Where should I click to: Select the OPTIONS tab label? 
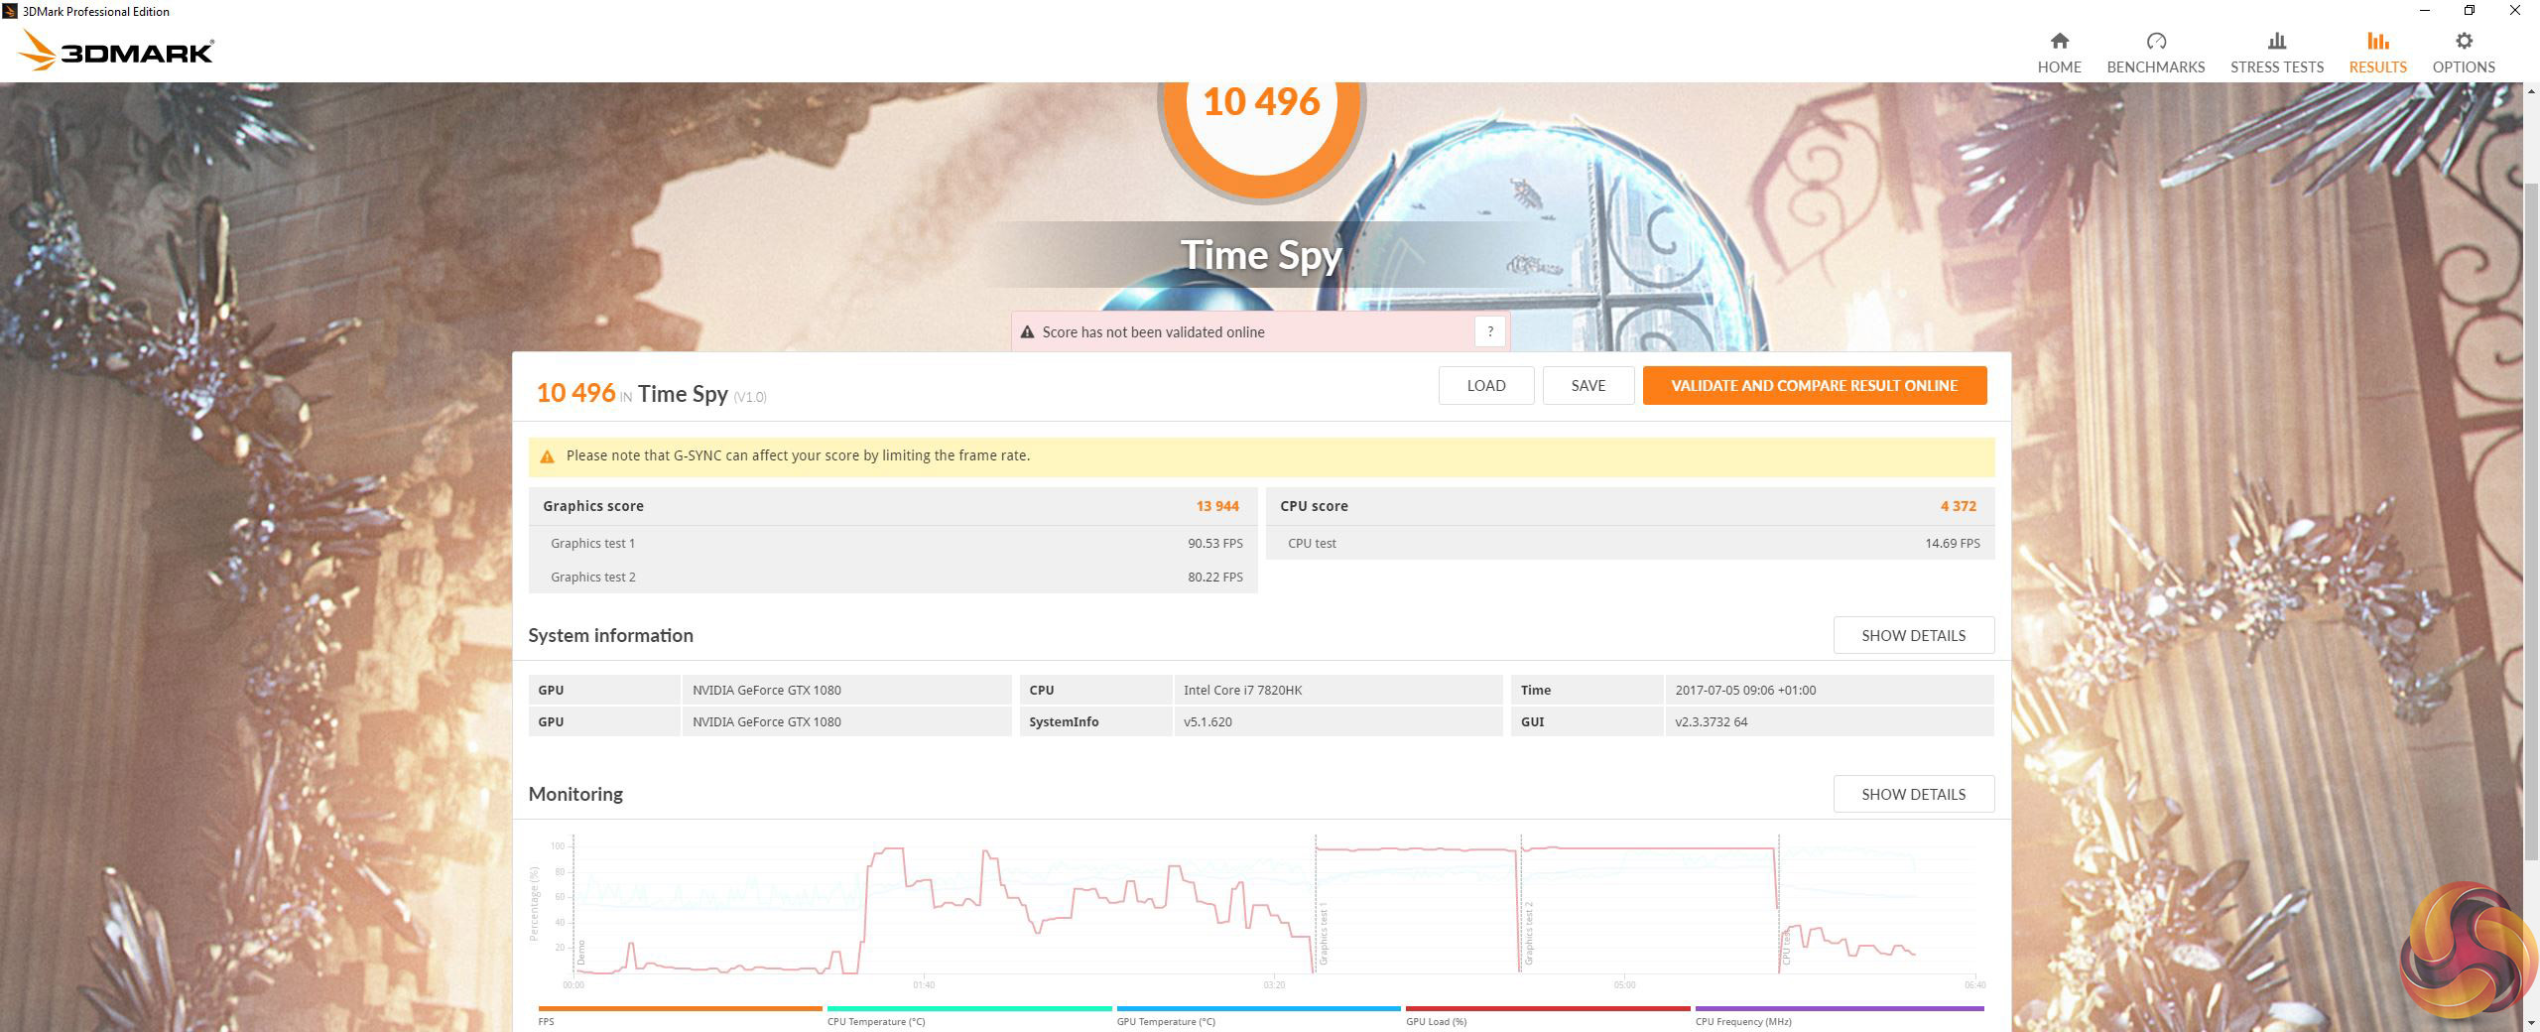pos(2463,67)
